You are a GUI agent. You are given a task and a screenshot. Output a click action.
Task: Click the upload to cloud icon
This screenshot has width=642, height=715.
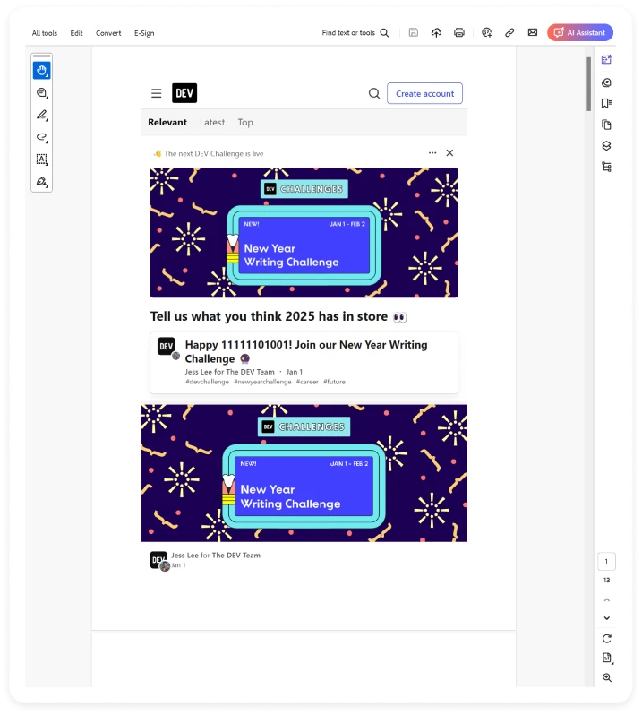[x=437, y=33]
